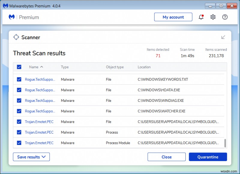Uncheck the HDATA.EXE row checkbox

pos(19,90)
